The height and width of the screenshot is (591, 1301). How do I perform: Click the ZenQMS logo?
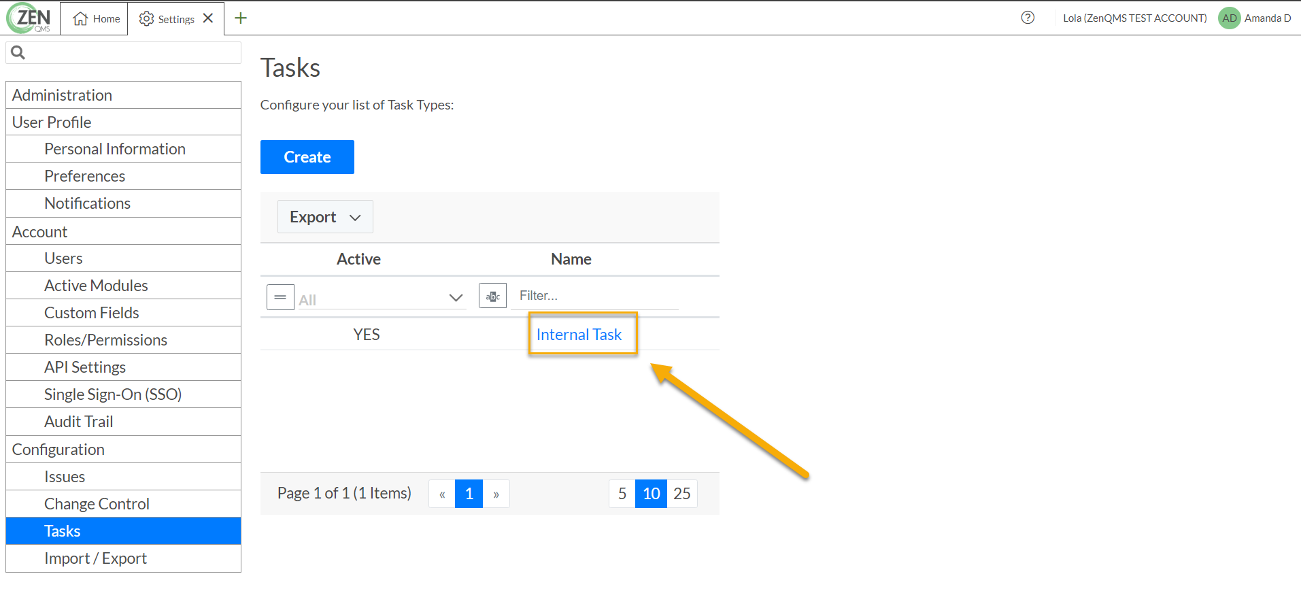tap(29, 18)
